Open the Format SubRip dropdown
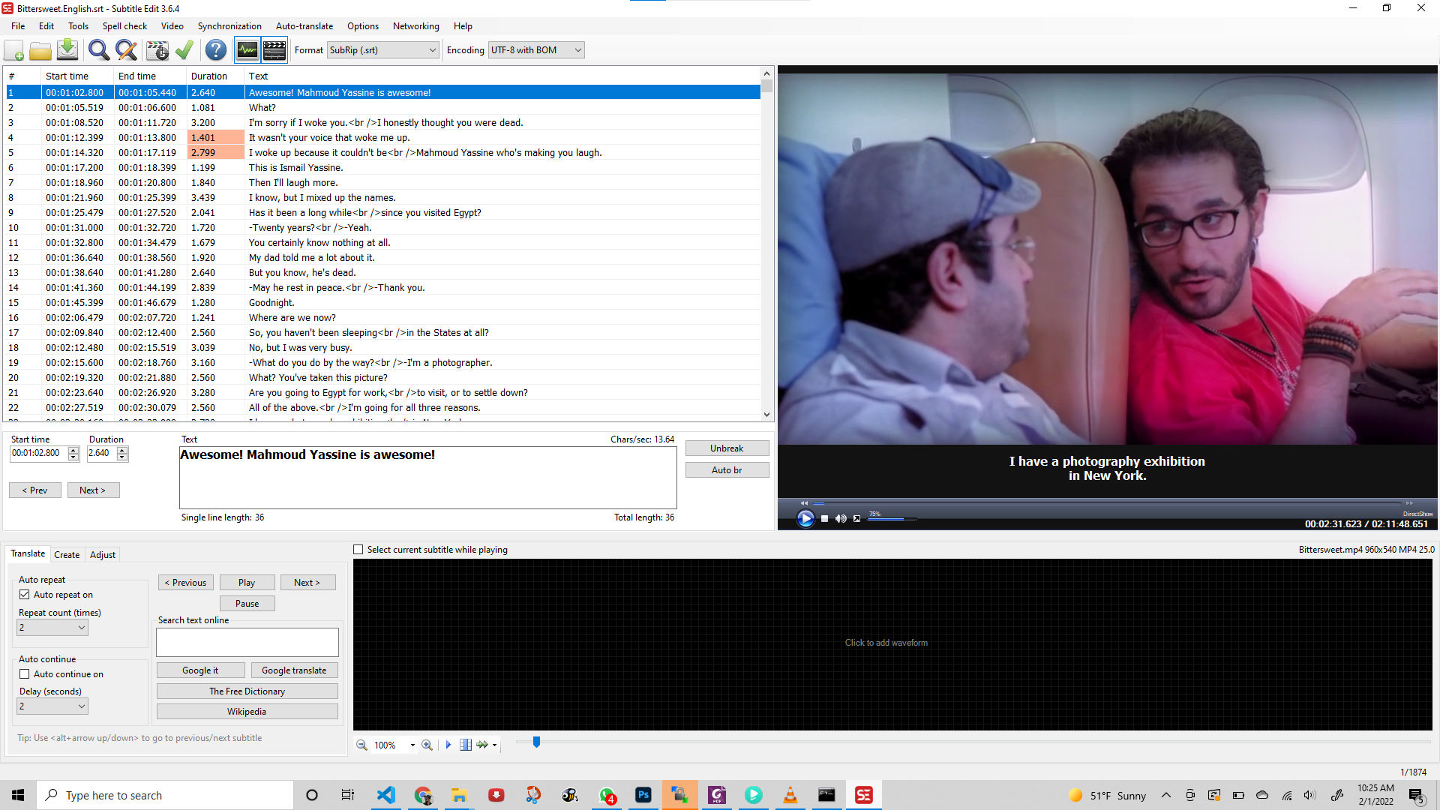1440x810 pixels. 382,50
